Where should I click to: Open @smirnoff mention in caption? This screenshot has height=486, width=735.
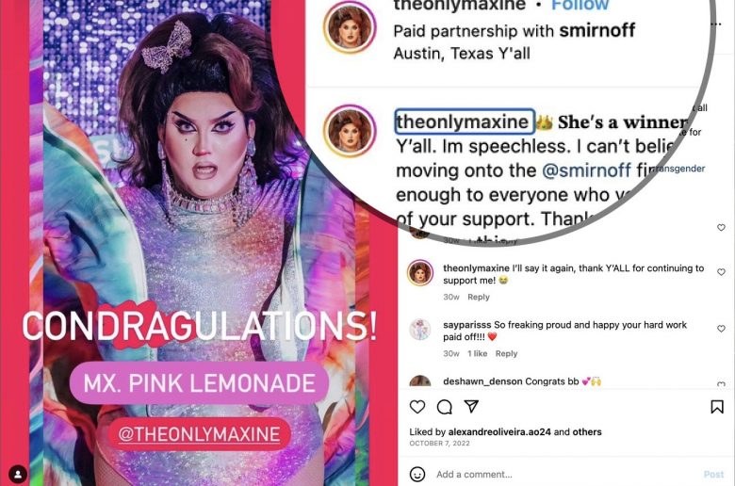[x=586, y=170]
